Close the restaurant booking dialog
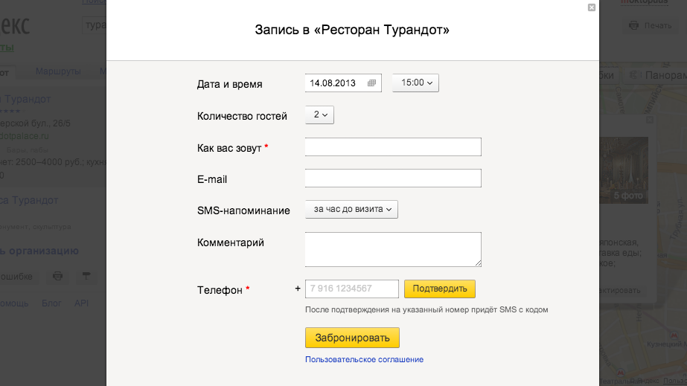The image size is (687, 386). (x=592, y=7)
